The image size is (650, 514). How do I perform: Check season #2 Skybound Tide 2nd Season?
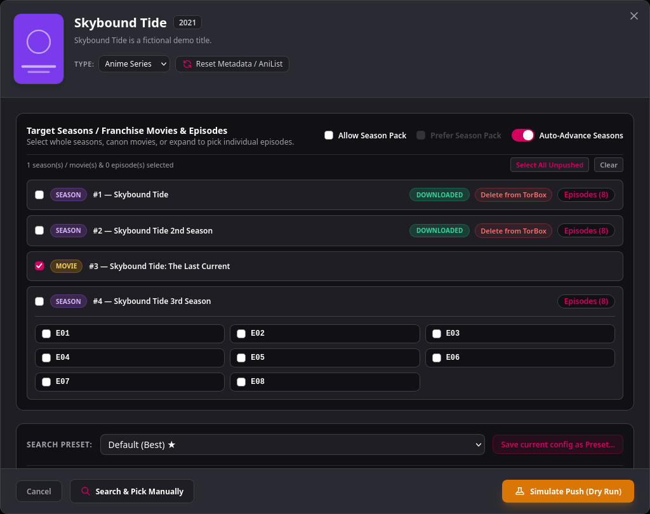point(39,230)
